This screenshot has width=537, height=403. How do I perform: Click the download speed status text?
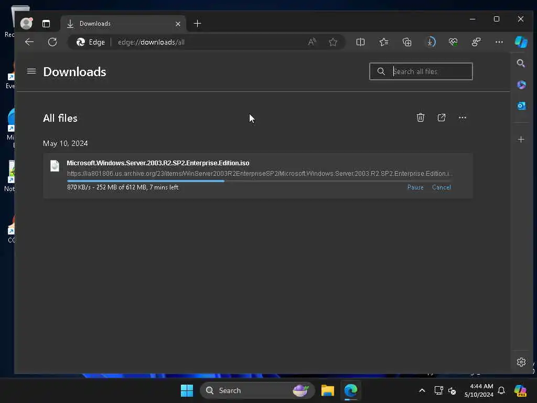point(123,187)
